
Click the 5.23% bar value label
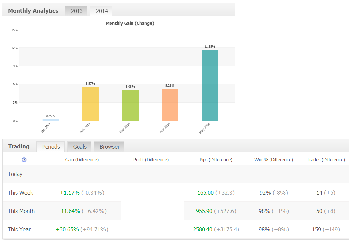coord(170,86)
